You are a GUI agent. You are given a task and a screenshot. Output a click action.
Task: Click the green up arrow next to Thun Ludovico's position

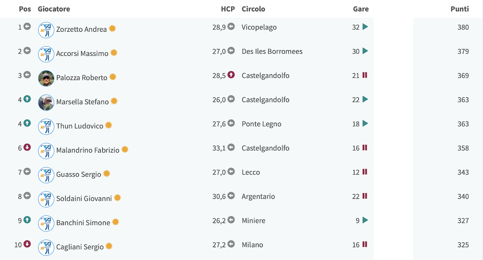[27, 123]
